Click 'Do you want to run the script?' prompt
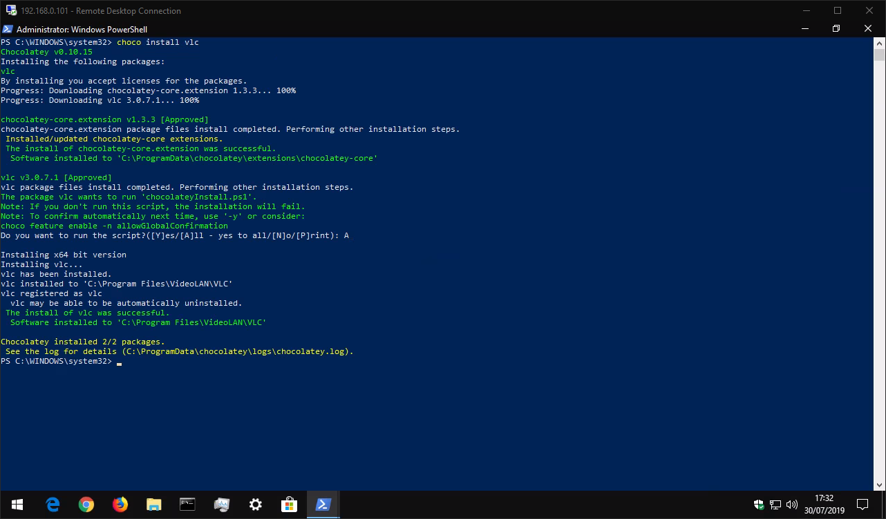 (x=174, y=235)
